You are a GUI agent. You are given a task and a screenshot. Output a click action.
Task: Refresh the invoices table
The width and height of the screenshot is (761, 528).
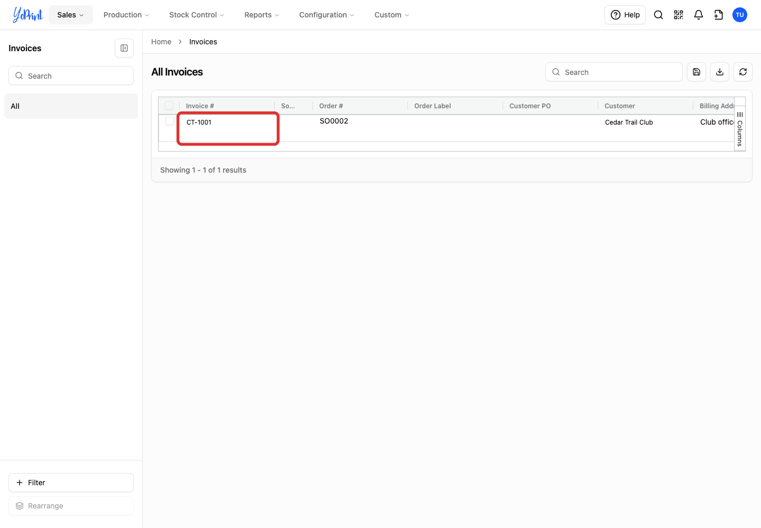(x=743, y=72)
